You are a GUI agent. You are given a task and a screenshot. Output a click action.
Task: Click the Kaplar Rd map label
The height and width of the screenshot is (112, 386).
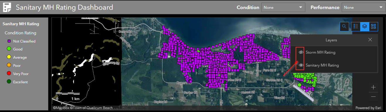tap(161, 102)
